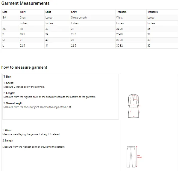Screen dimensions: 179x171
Task: Click S chest value '19.5'
Action: (22, 34)
